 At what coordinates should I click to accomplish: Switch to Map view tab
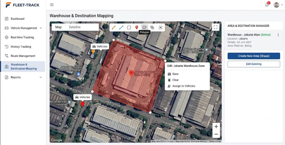point(58,27)
